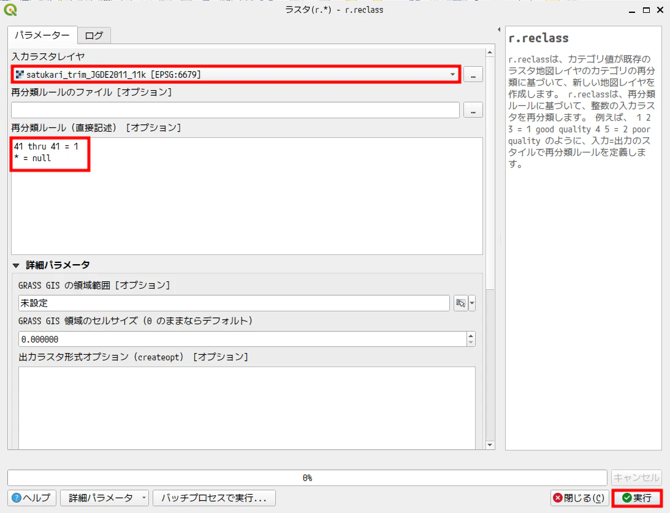This screenshot has width=670, height=513.
Task: Click browse button next to input raster layer
Action: [473, 75]
